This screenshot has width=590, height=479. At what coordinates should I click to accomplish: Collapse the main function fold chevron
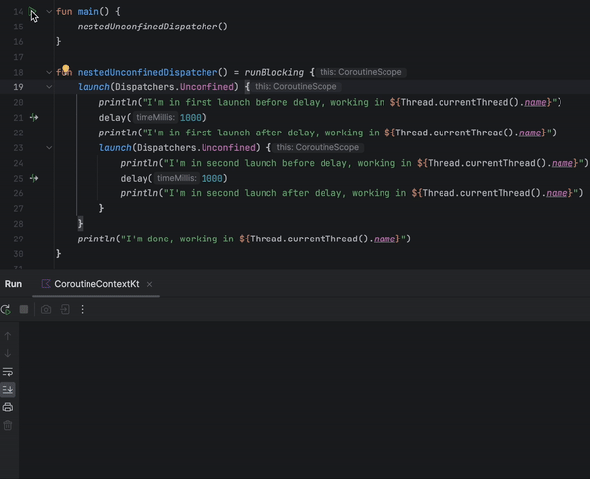(x=49, y=11)
